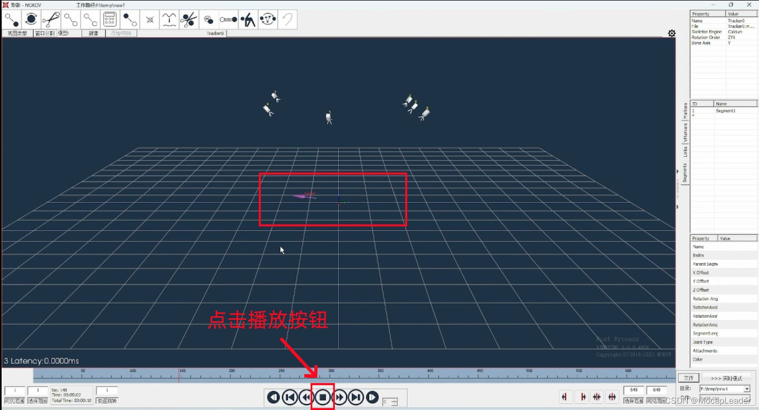The width and height of the screenshot is (759, 410).
Task: Click the 文件 file button
Action: pyautogui.click(x=689, y=378)
